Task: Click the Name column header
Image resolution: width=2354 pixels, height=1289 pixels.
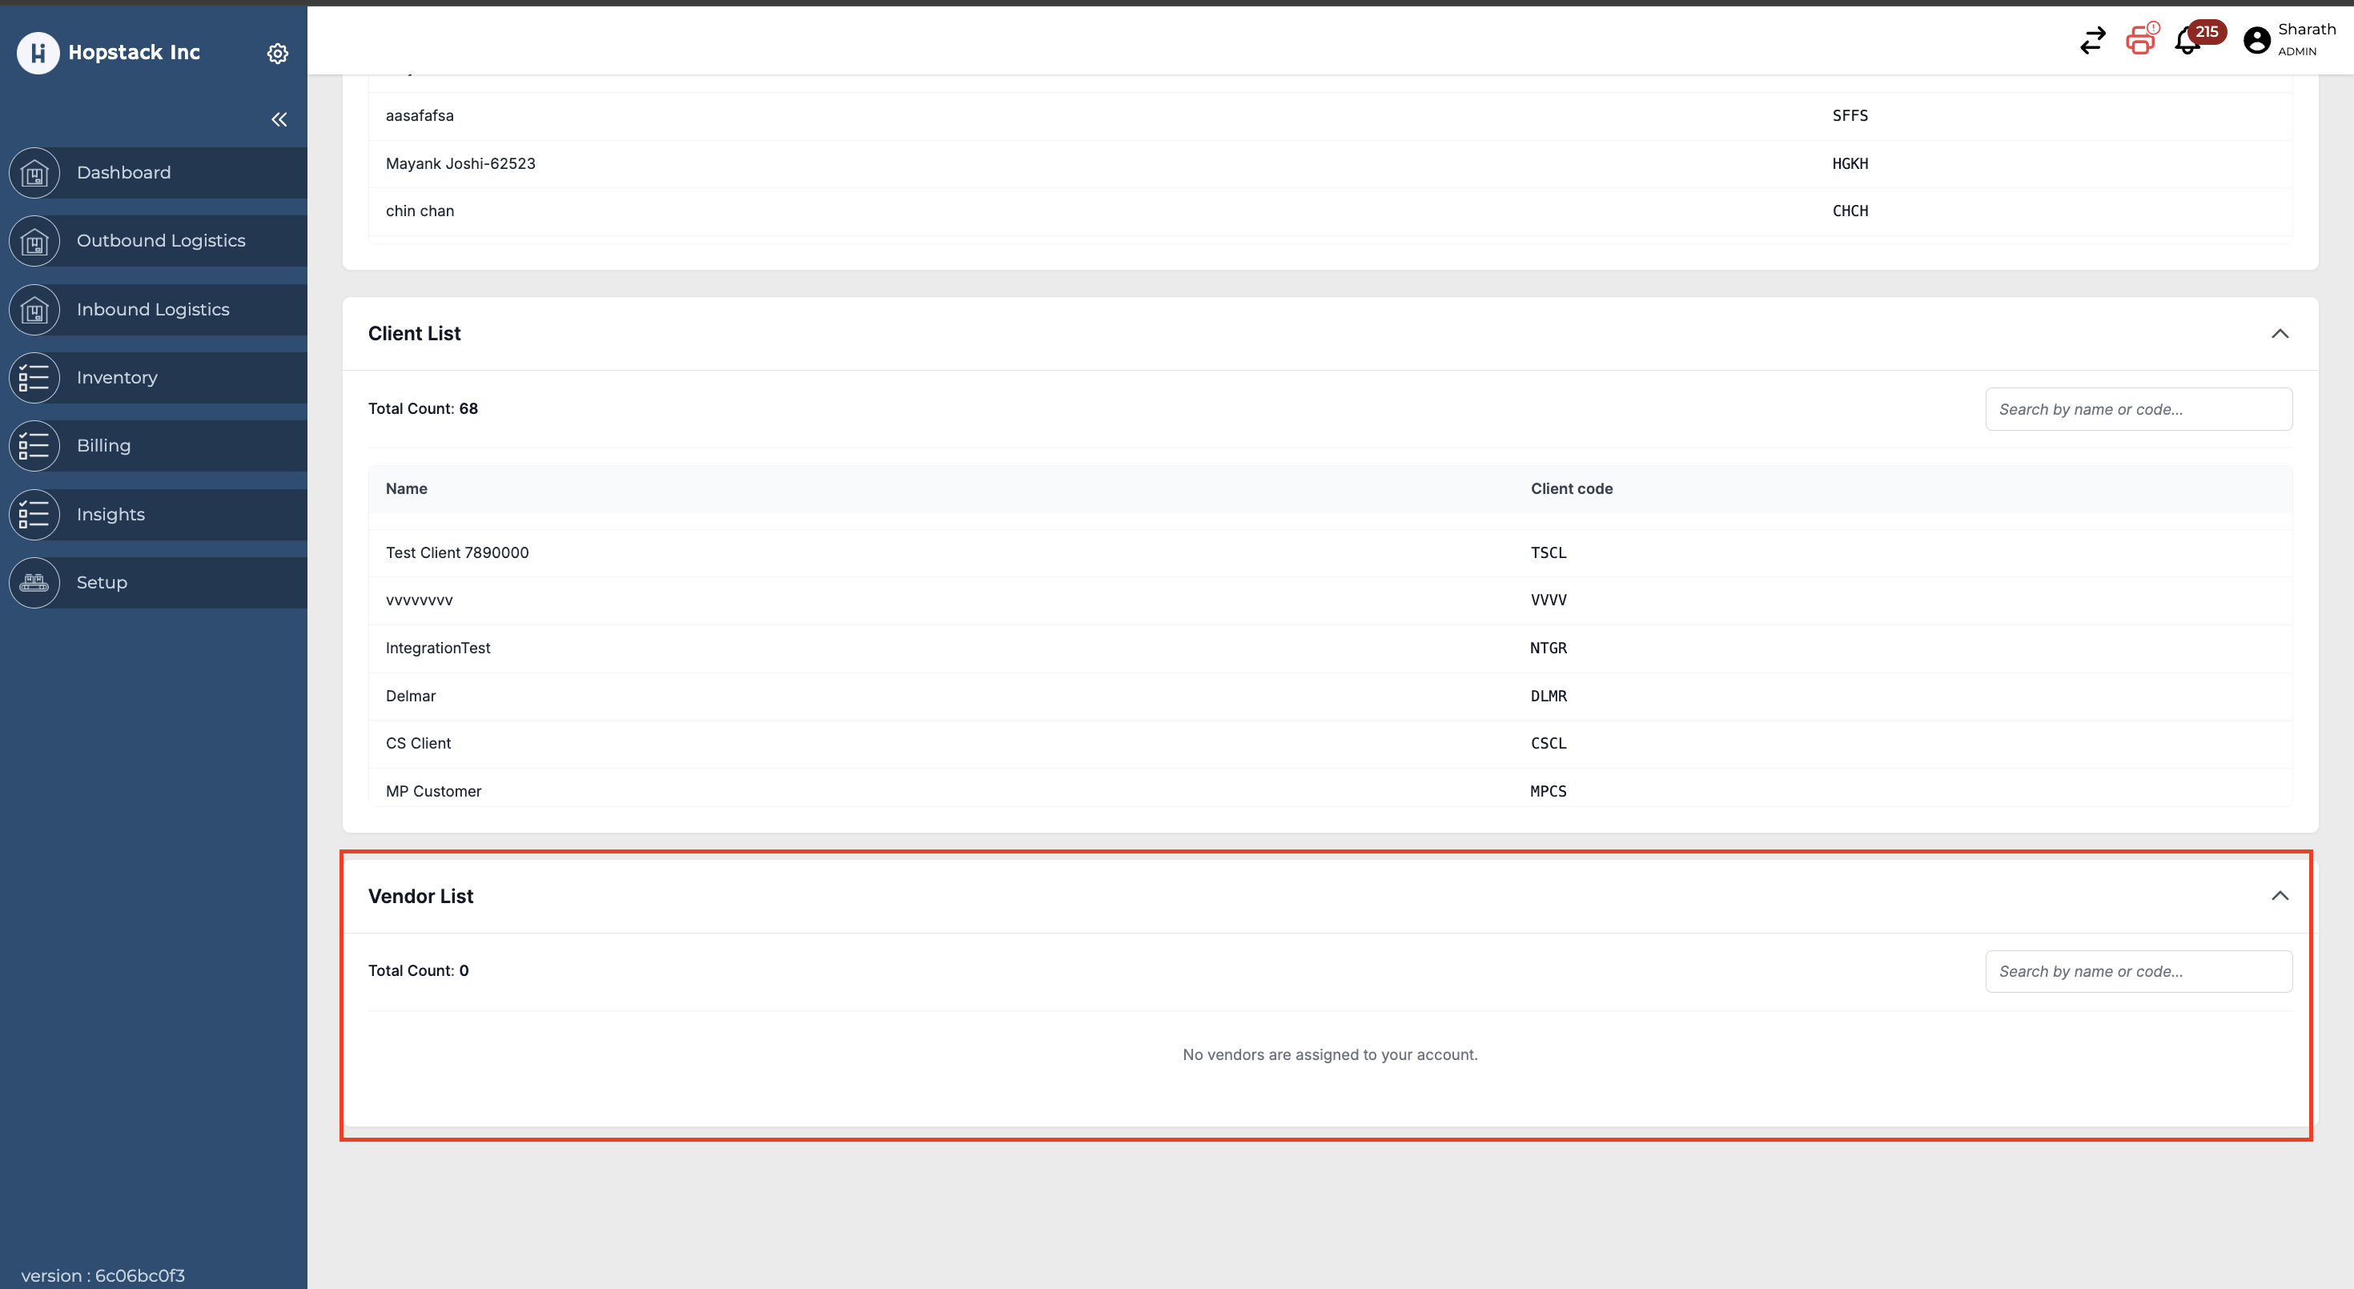Action: click(407, 488)
